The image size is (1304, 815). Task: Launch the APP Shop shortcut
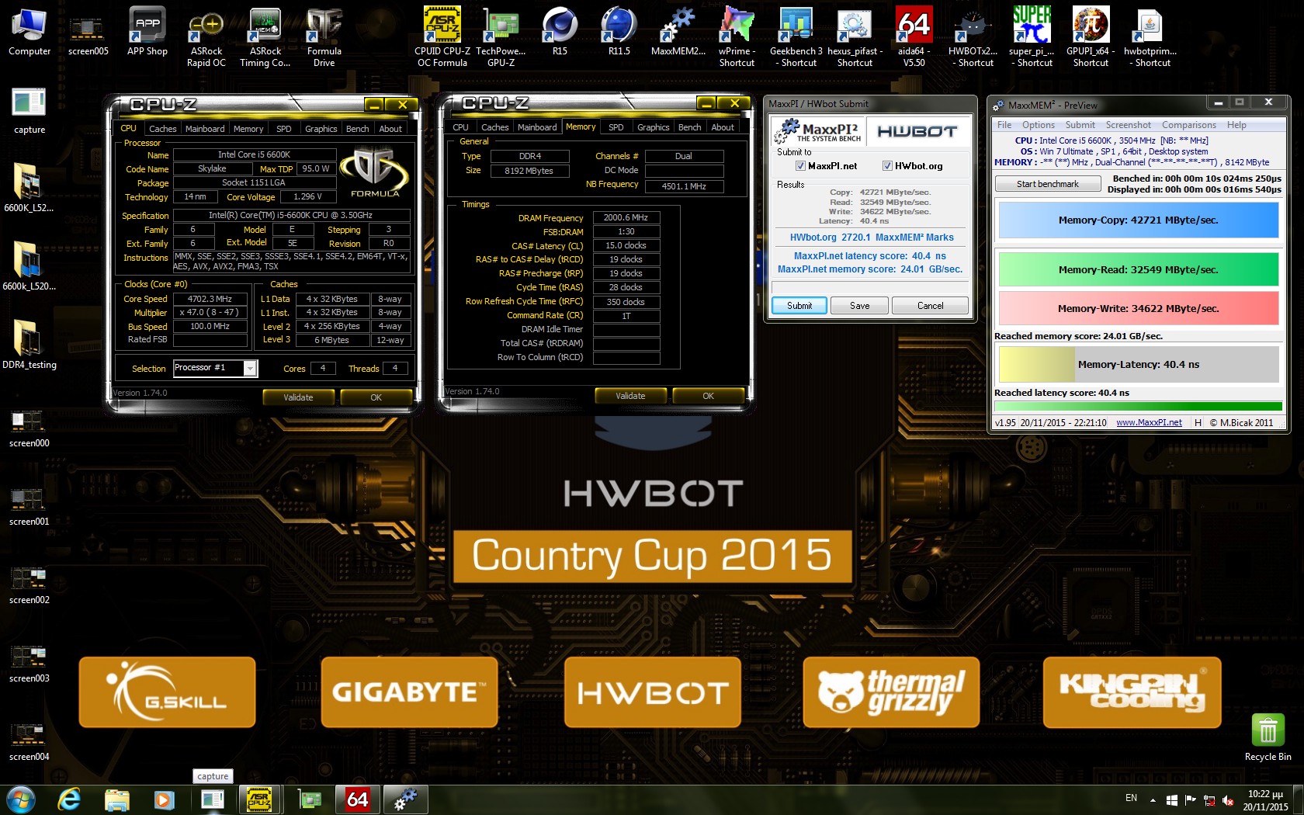tap(147, 33)
